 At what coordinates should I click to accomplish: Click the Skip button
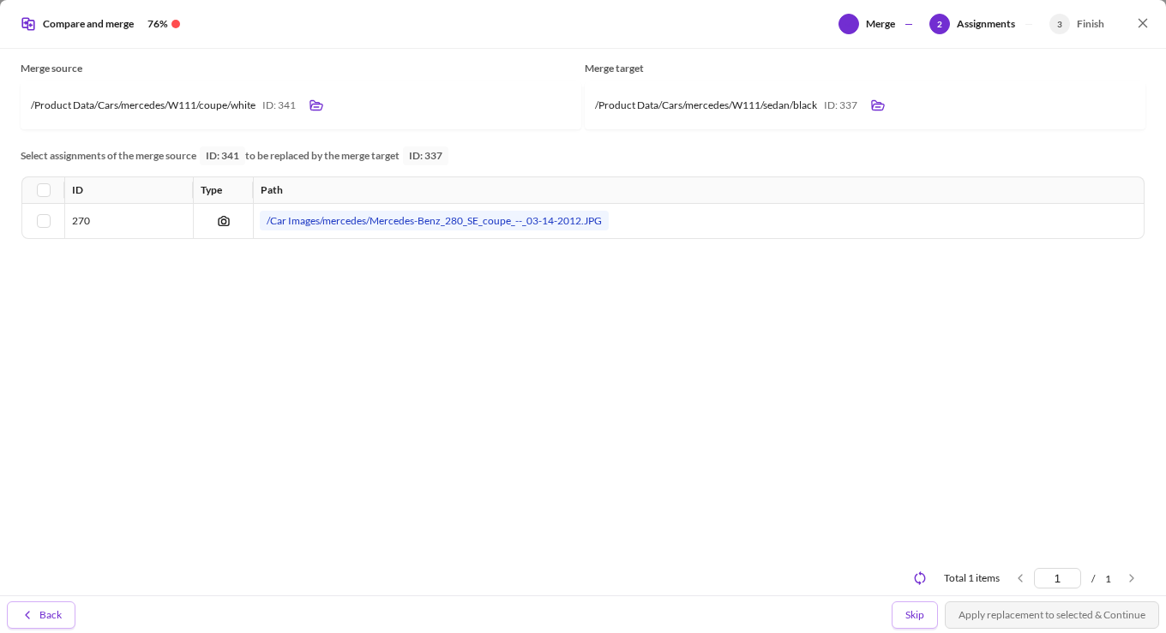click(x=915, y=615)
